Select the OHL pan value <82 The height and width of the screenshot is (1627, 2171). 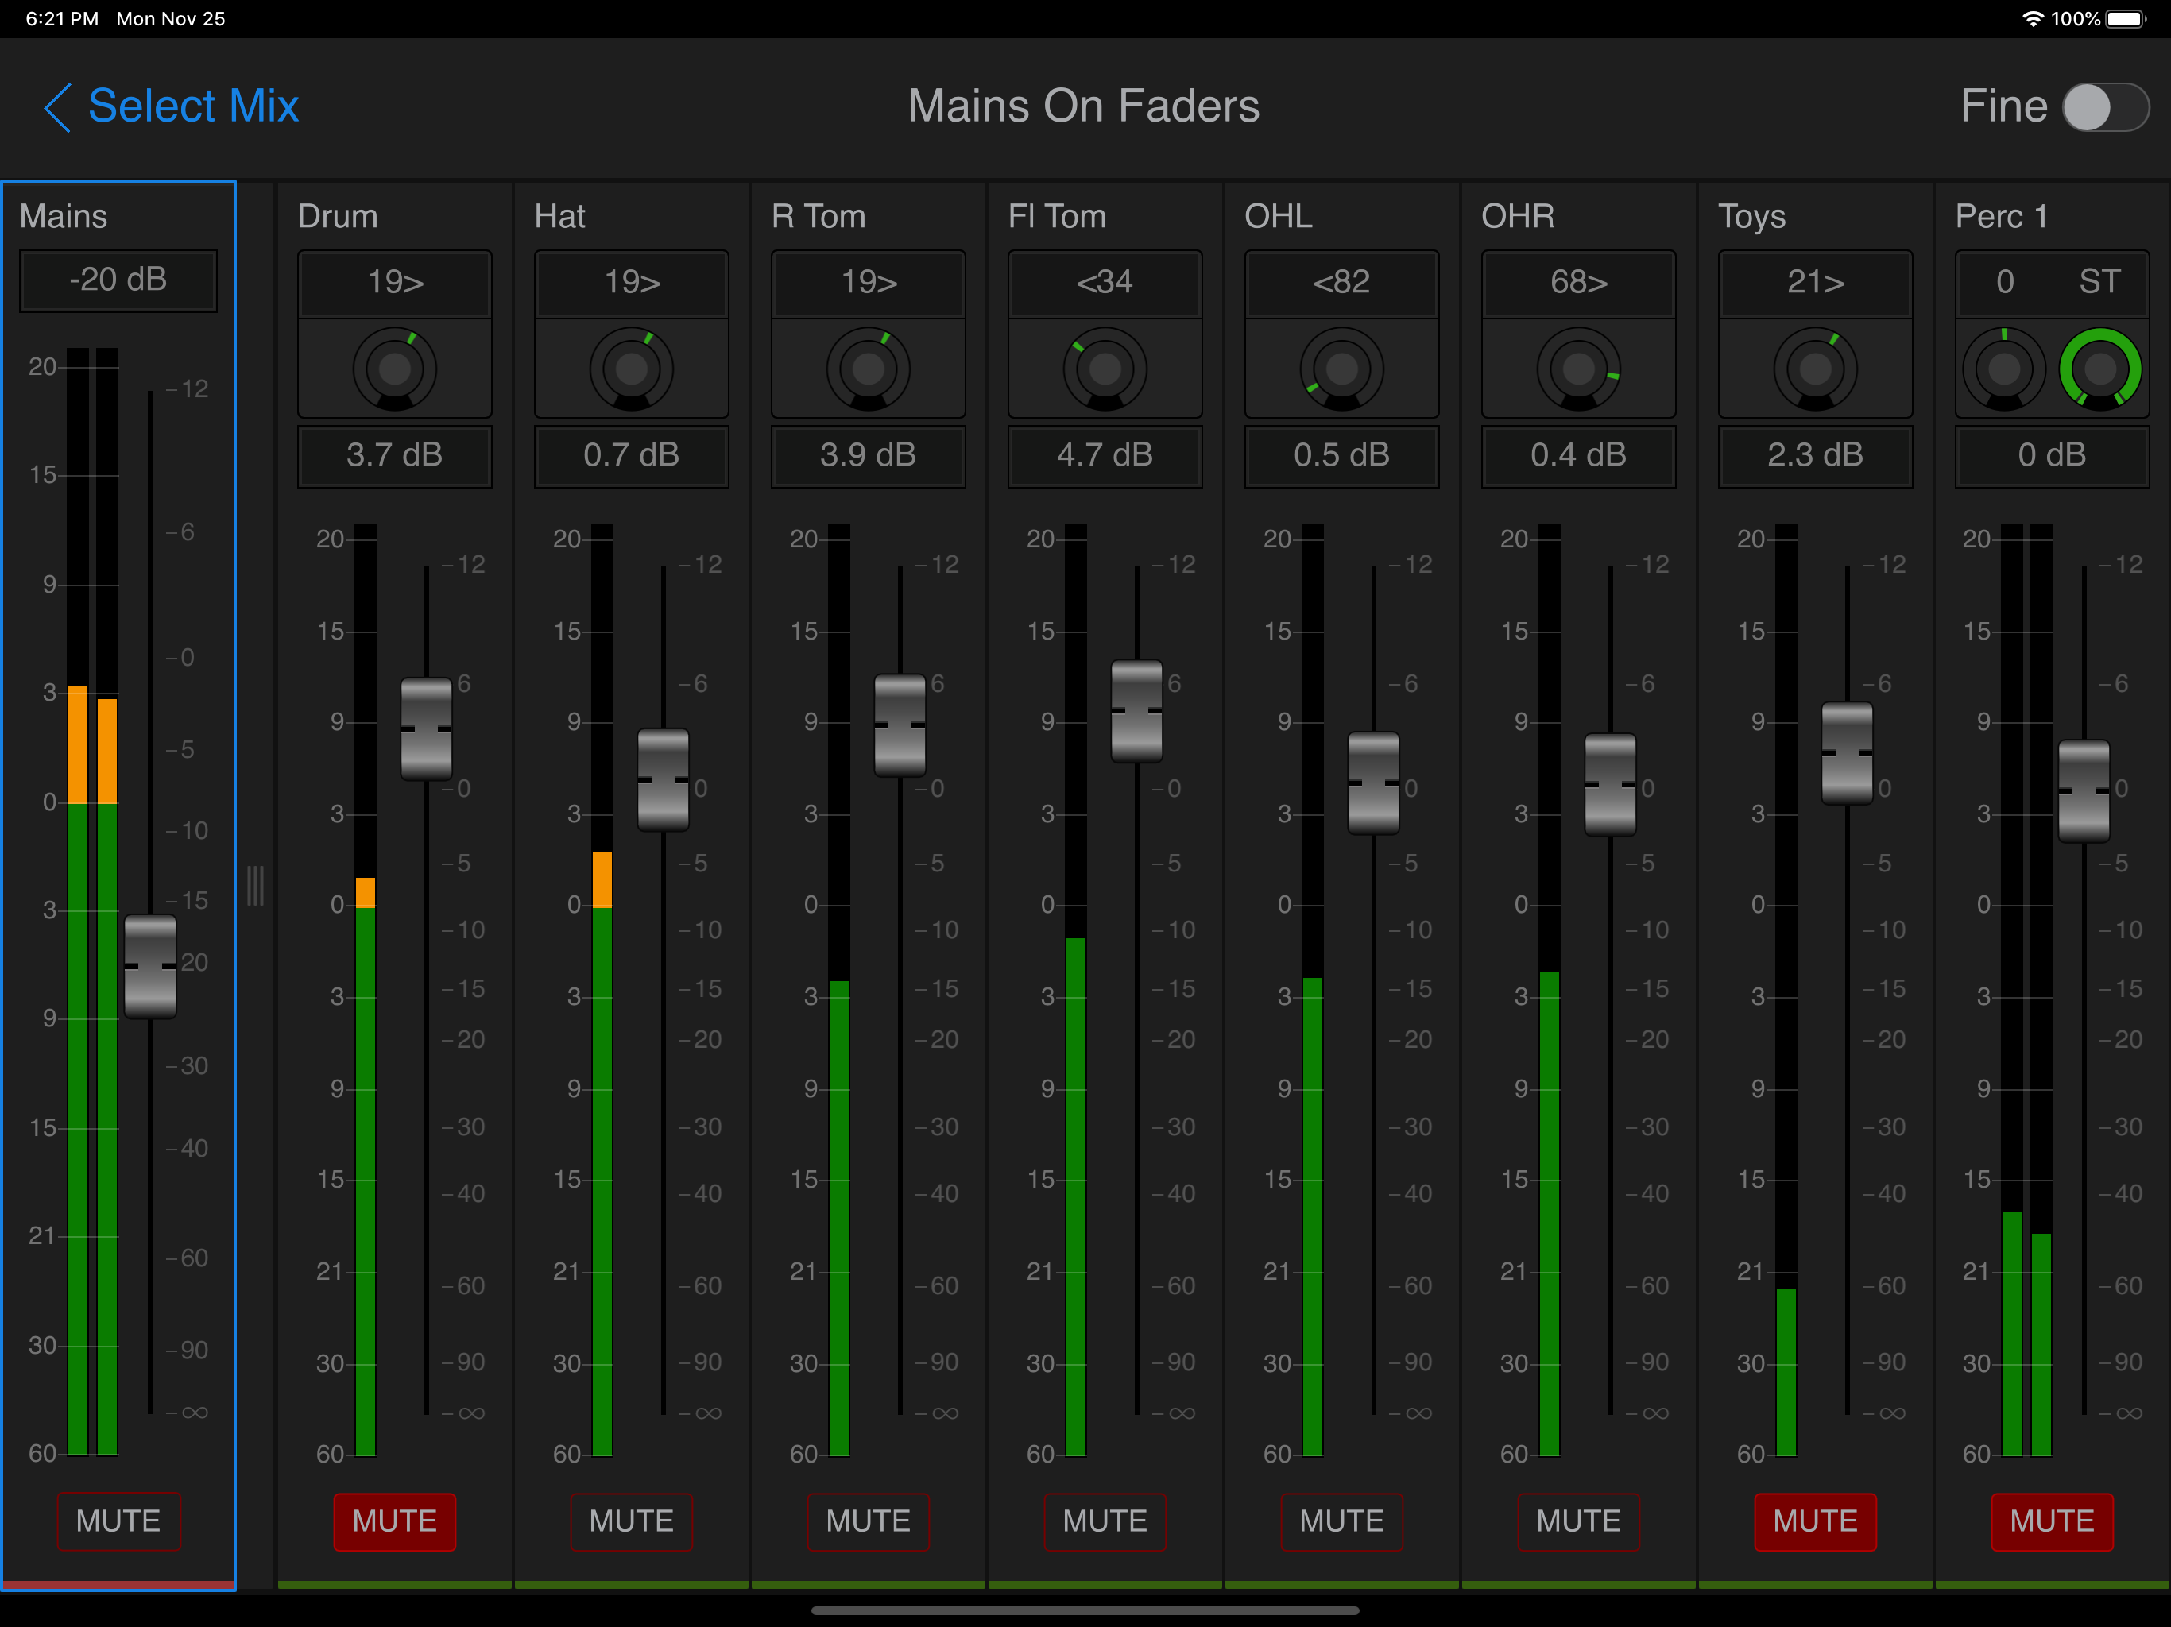[1341, 283]
